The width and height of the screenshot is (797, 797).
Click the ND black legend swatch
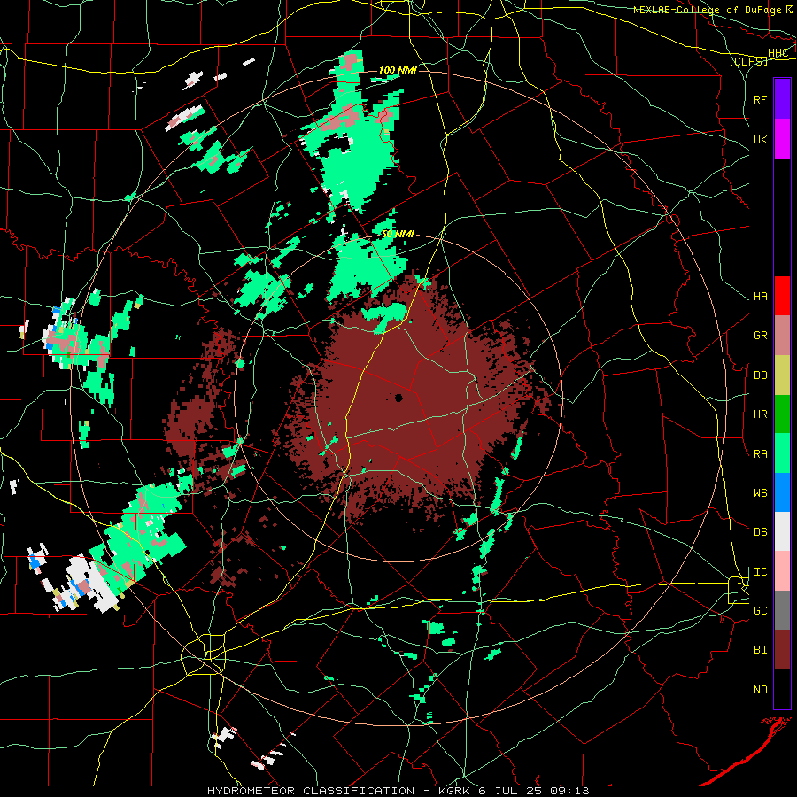pos(782,689)
